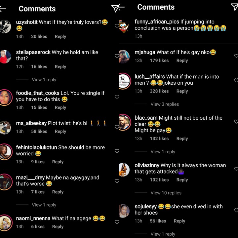Tap the naomi_nnenna profile avatar
The width and height of the screenshot is (238, 238).
tap(6, 223)
